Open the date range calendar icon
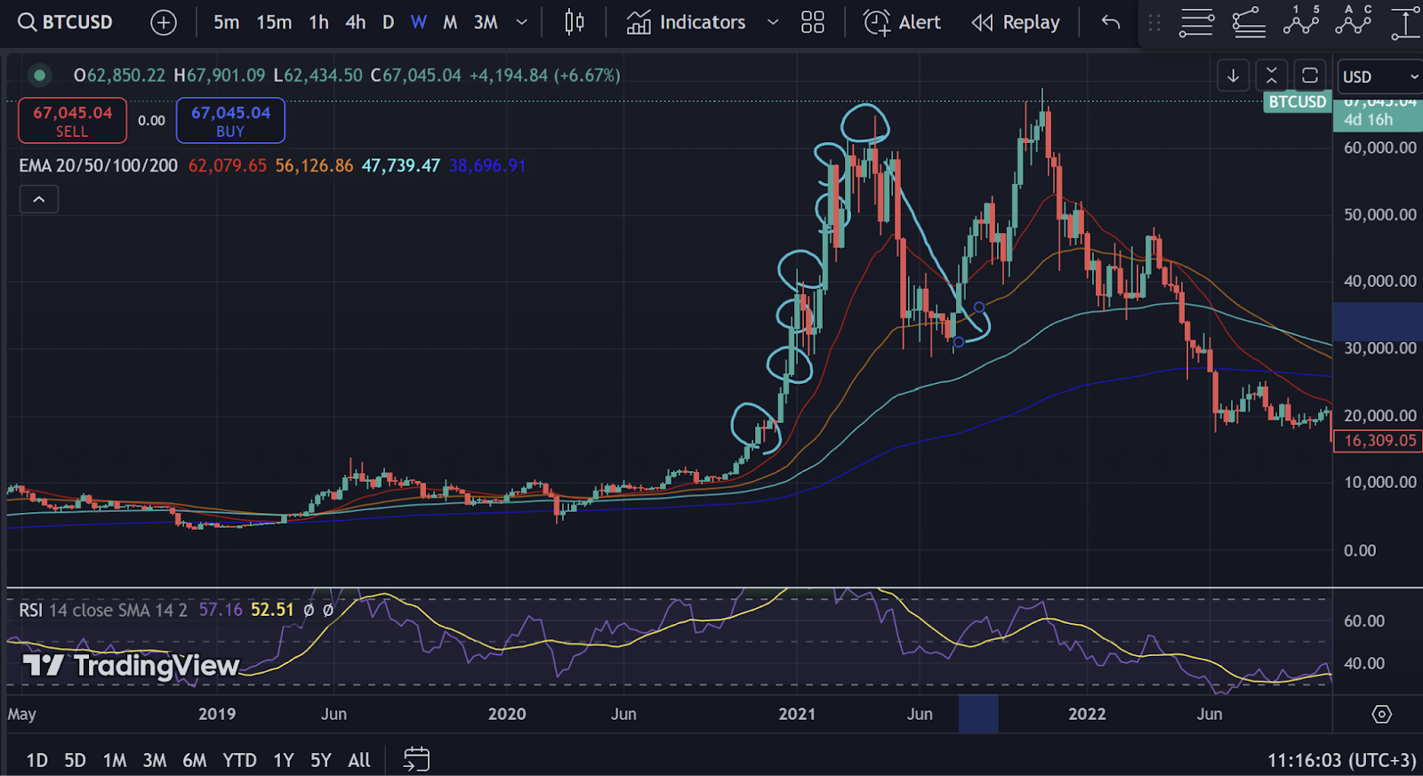This screenshot has height=776, width=1423. click(x=416, y=759)
